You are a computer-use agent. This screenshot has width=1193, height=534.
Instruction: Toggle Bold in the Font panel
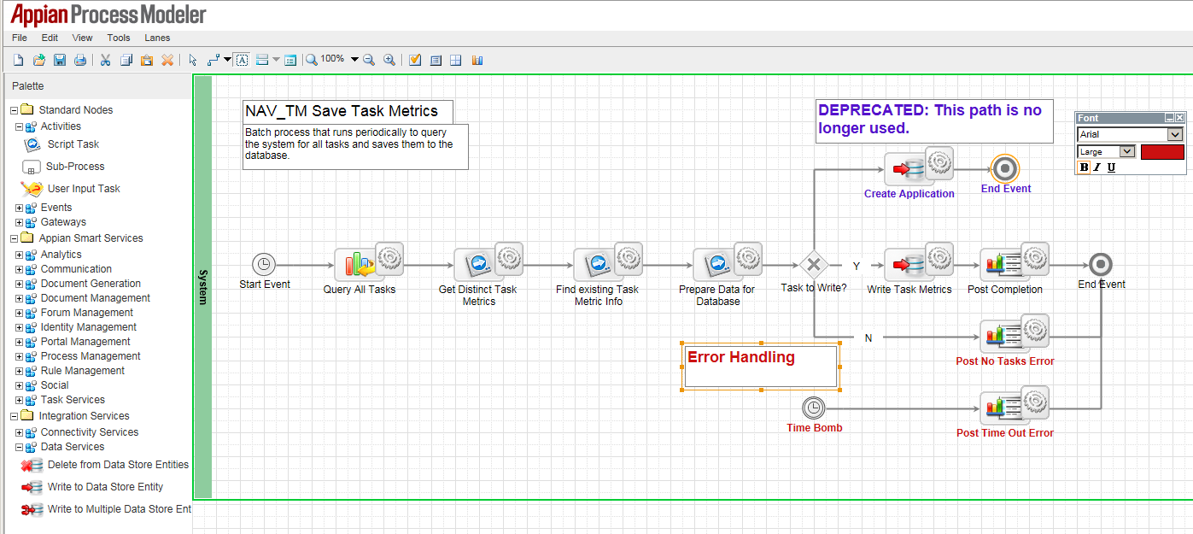[1085, 167]
